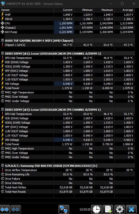Image resolution: width=139 pixels, height=214 pixels.
Task: Select AIO Pump current value 3,221 RPM
Action: click(66, 32)
